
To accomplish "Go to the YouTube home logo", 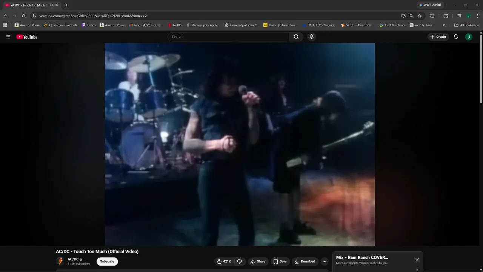I will coord(27,37).
